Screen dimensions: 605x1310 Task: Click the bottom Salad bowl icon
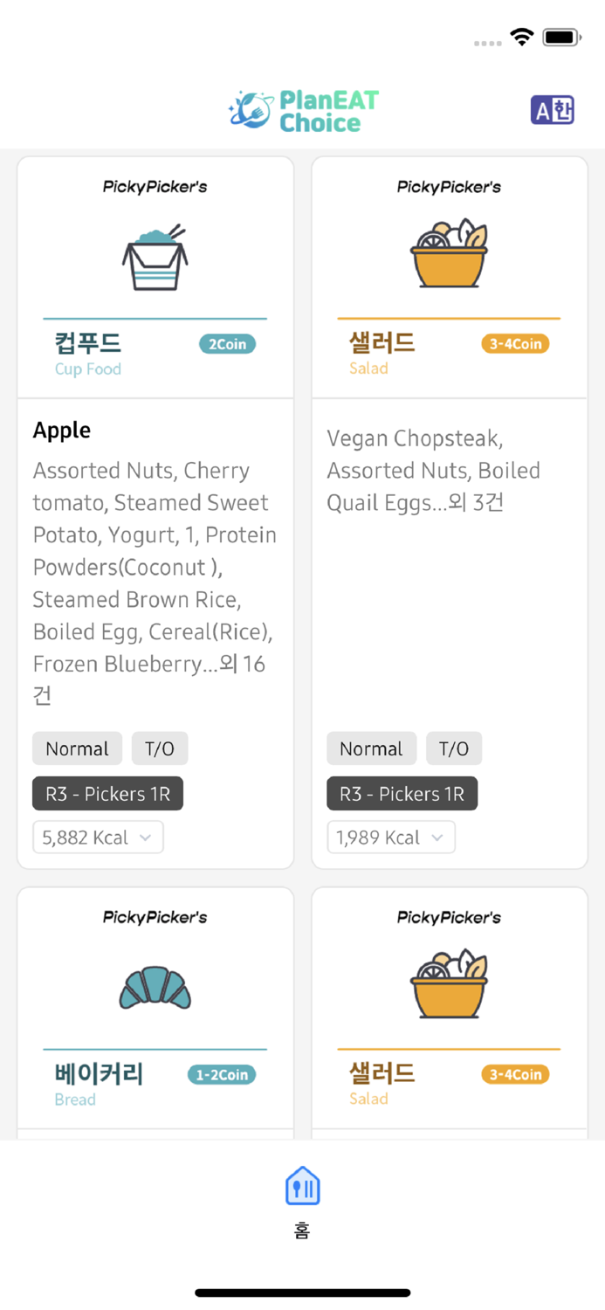[x=449, y=984]
